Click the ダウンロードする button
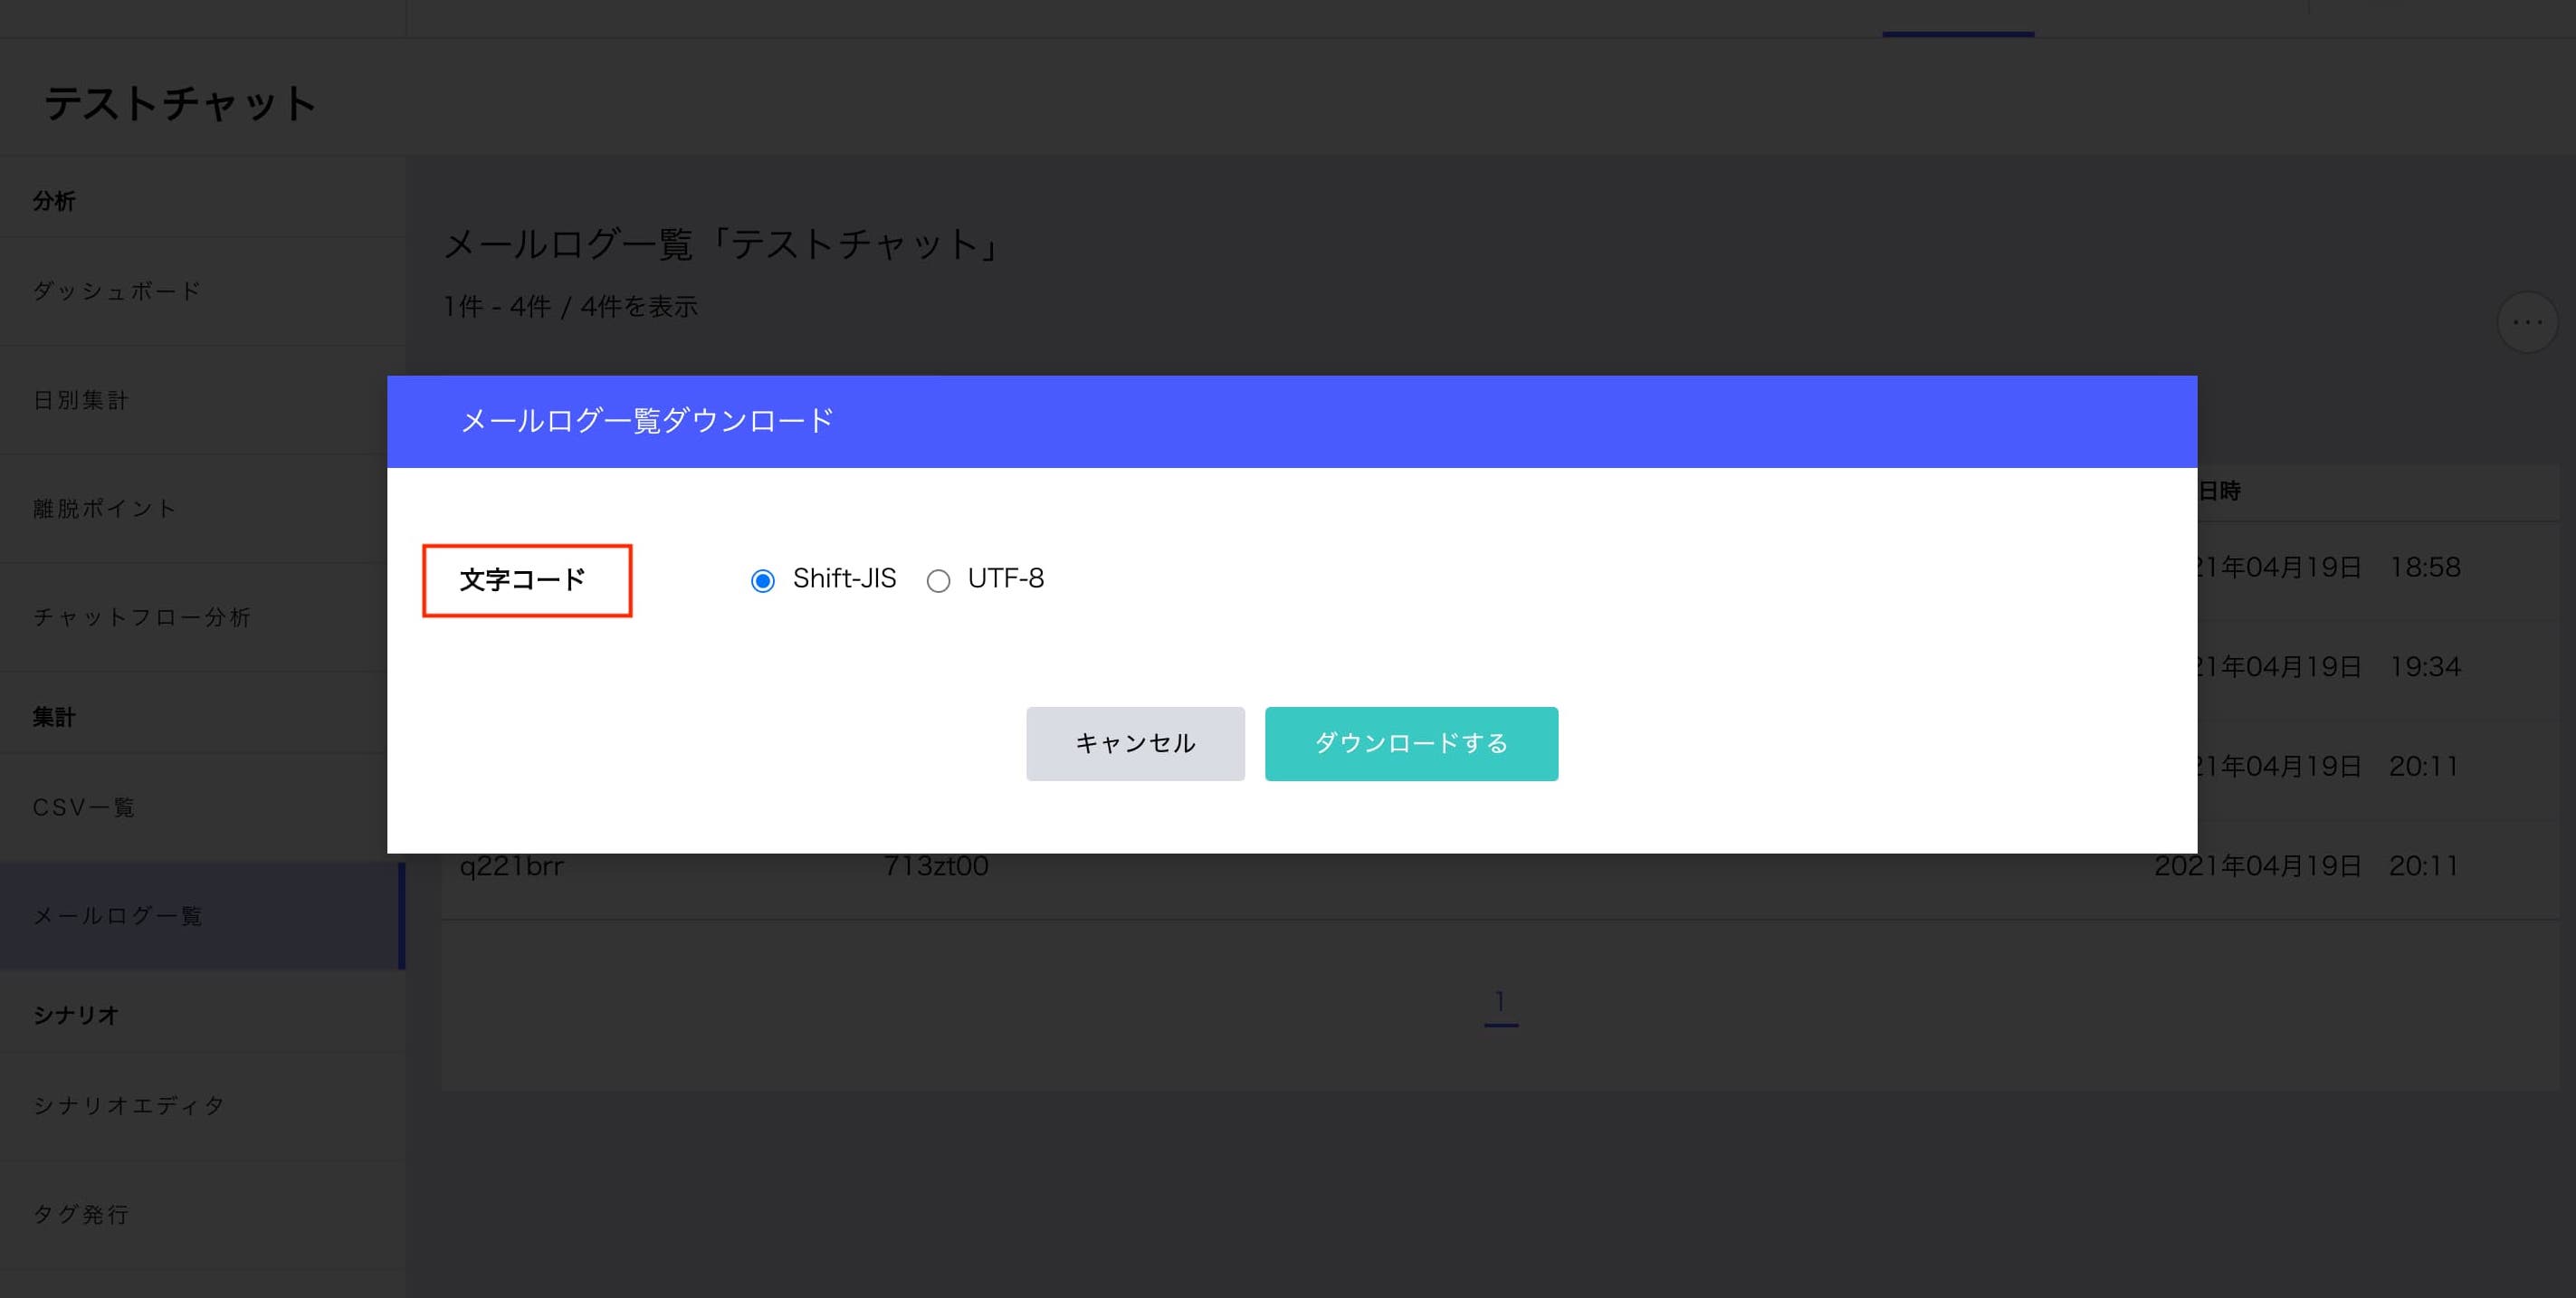The width and height of the screenshot is (2576, 1298). [x=1411, y=743]
